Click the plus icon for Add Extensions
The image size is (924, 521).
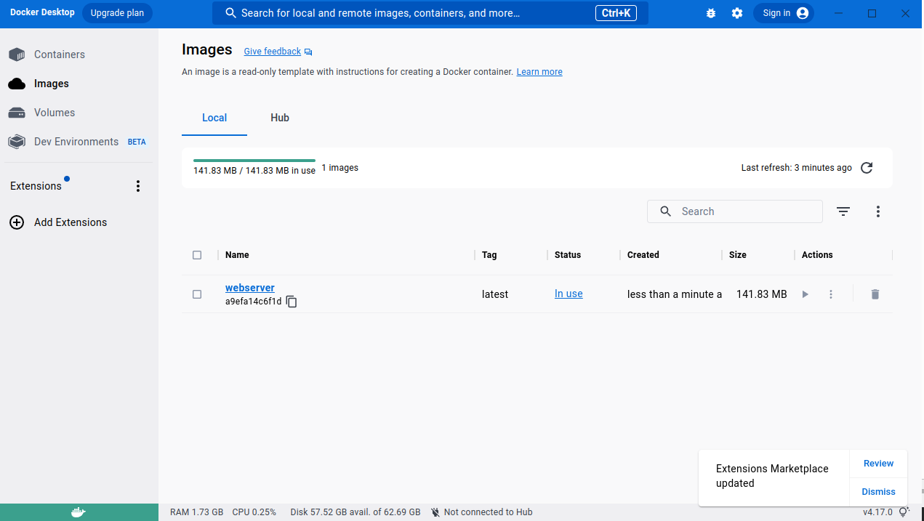tap(17, 222)
